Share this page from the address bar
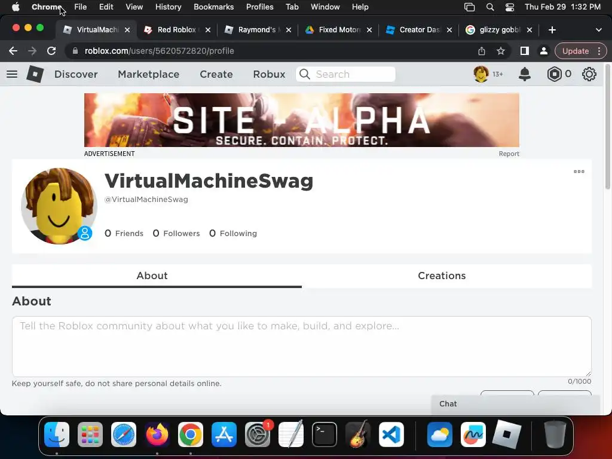 482,51
